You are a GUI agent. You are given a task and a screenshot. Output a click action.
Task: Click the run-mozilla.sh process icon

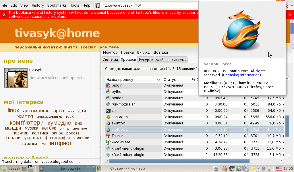[x=108, y=104]
